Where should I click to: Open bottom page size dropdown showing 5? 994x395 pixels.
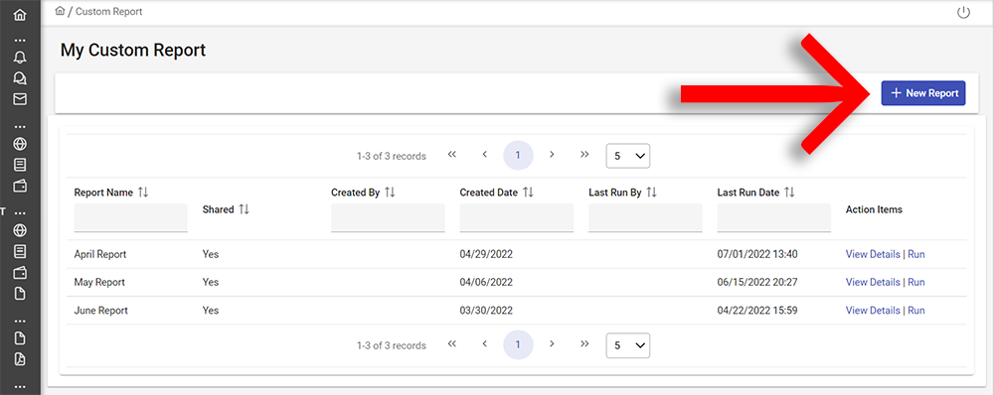point(628,345)
